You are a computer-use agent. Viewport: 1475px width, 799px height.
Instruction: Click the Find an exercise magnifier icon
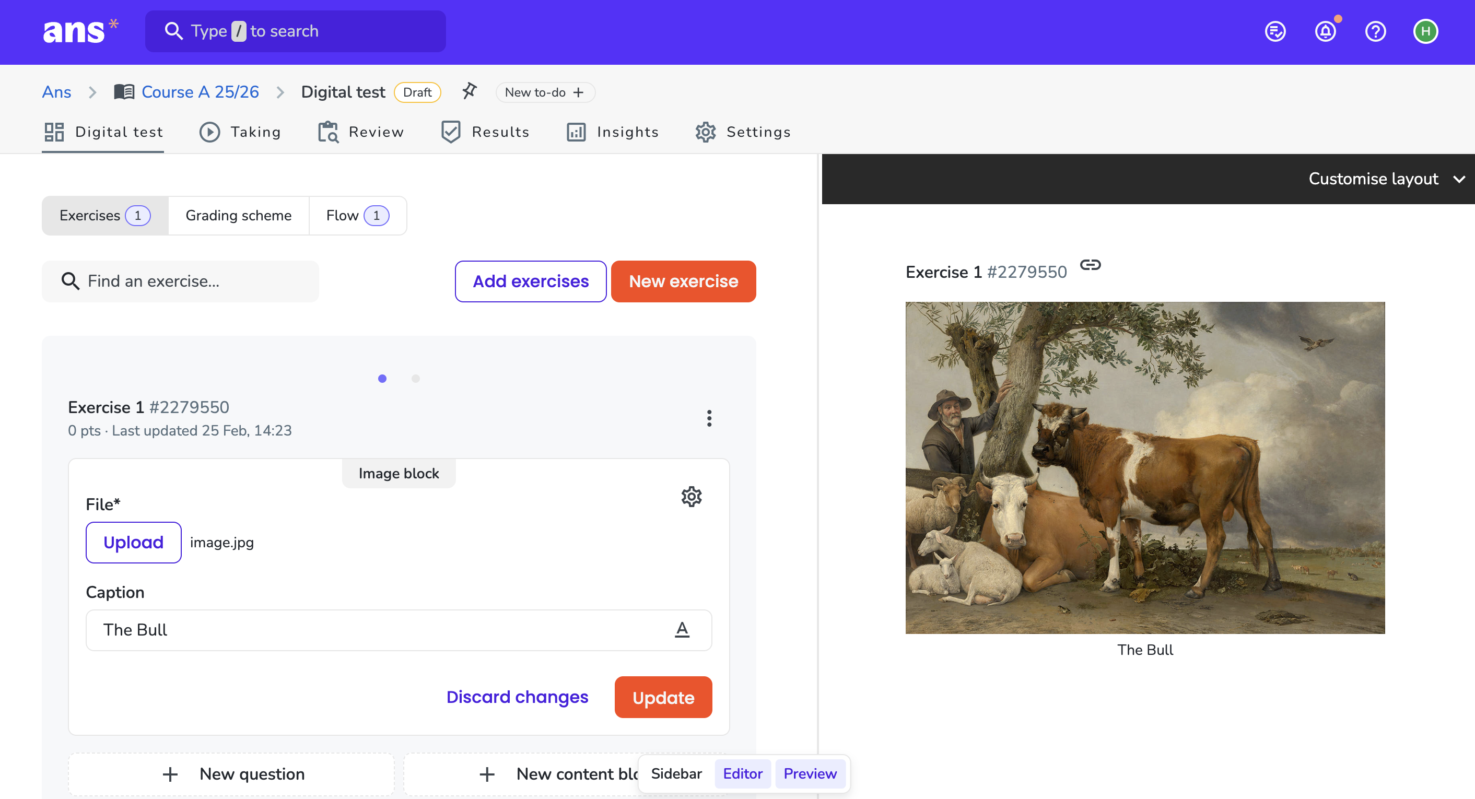click(x=71, y=281)
